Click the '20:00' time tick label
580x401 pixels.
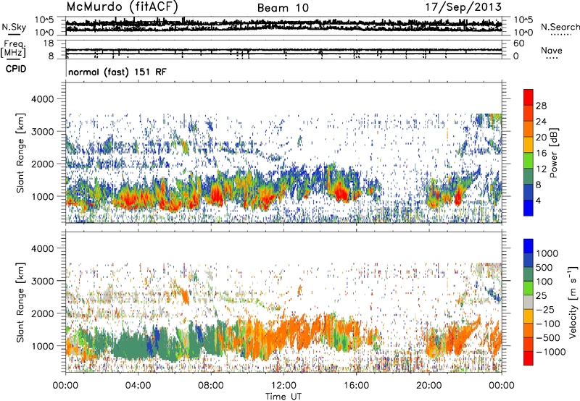[429, 386]
